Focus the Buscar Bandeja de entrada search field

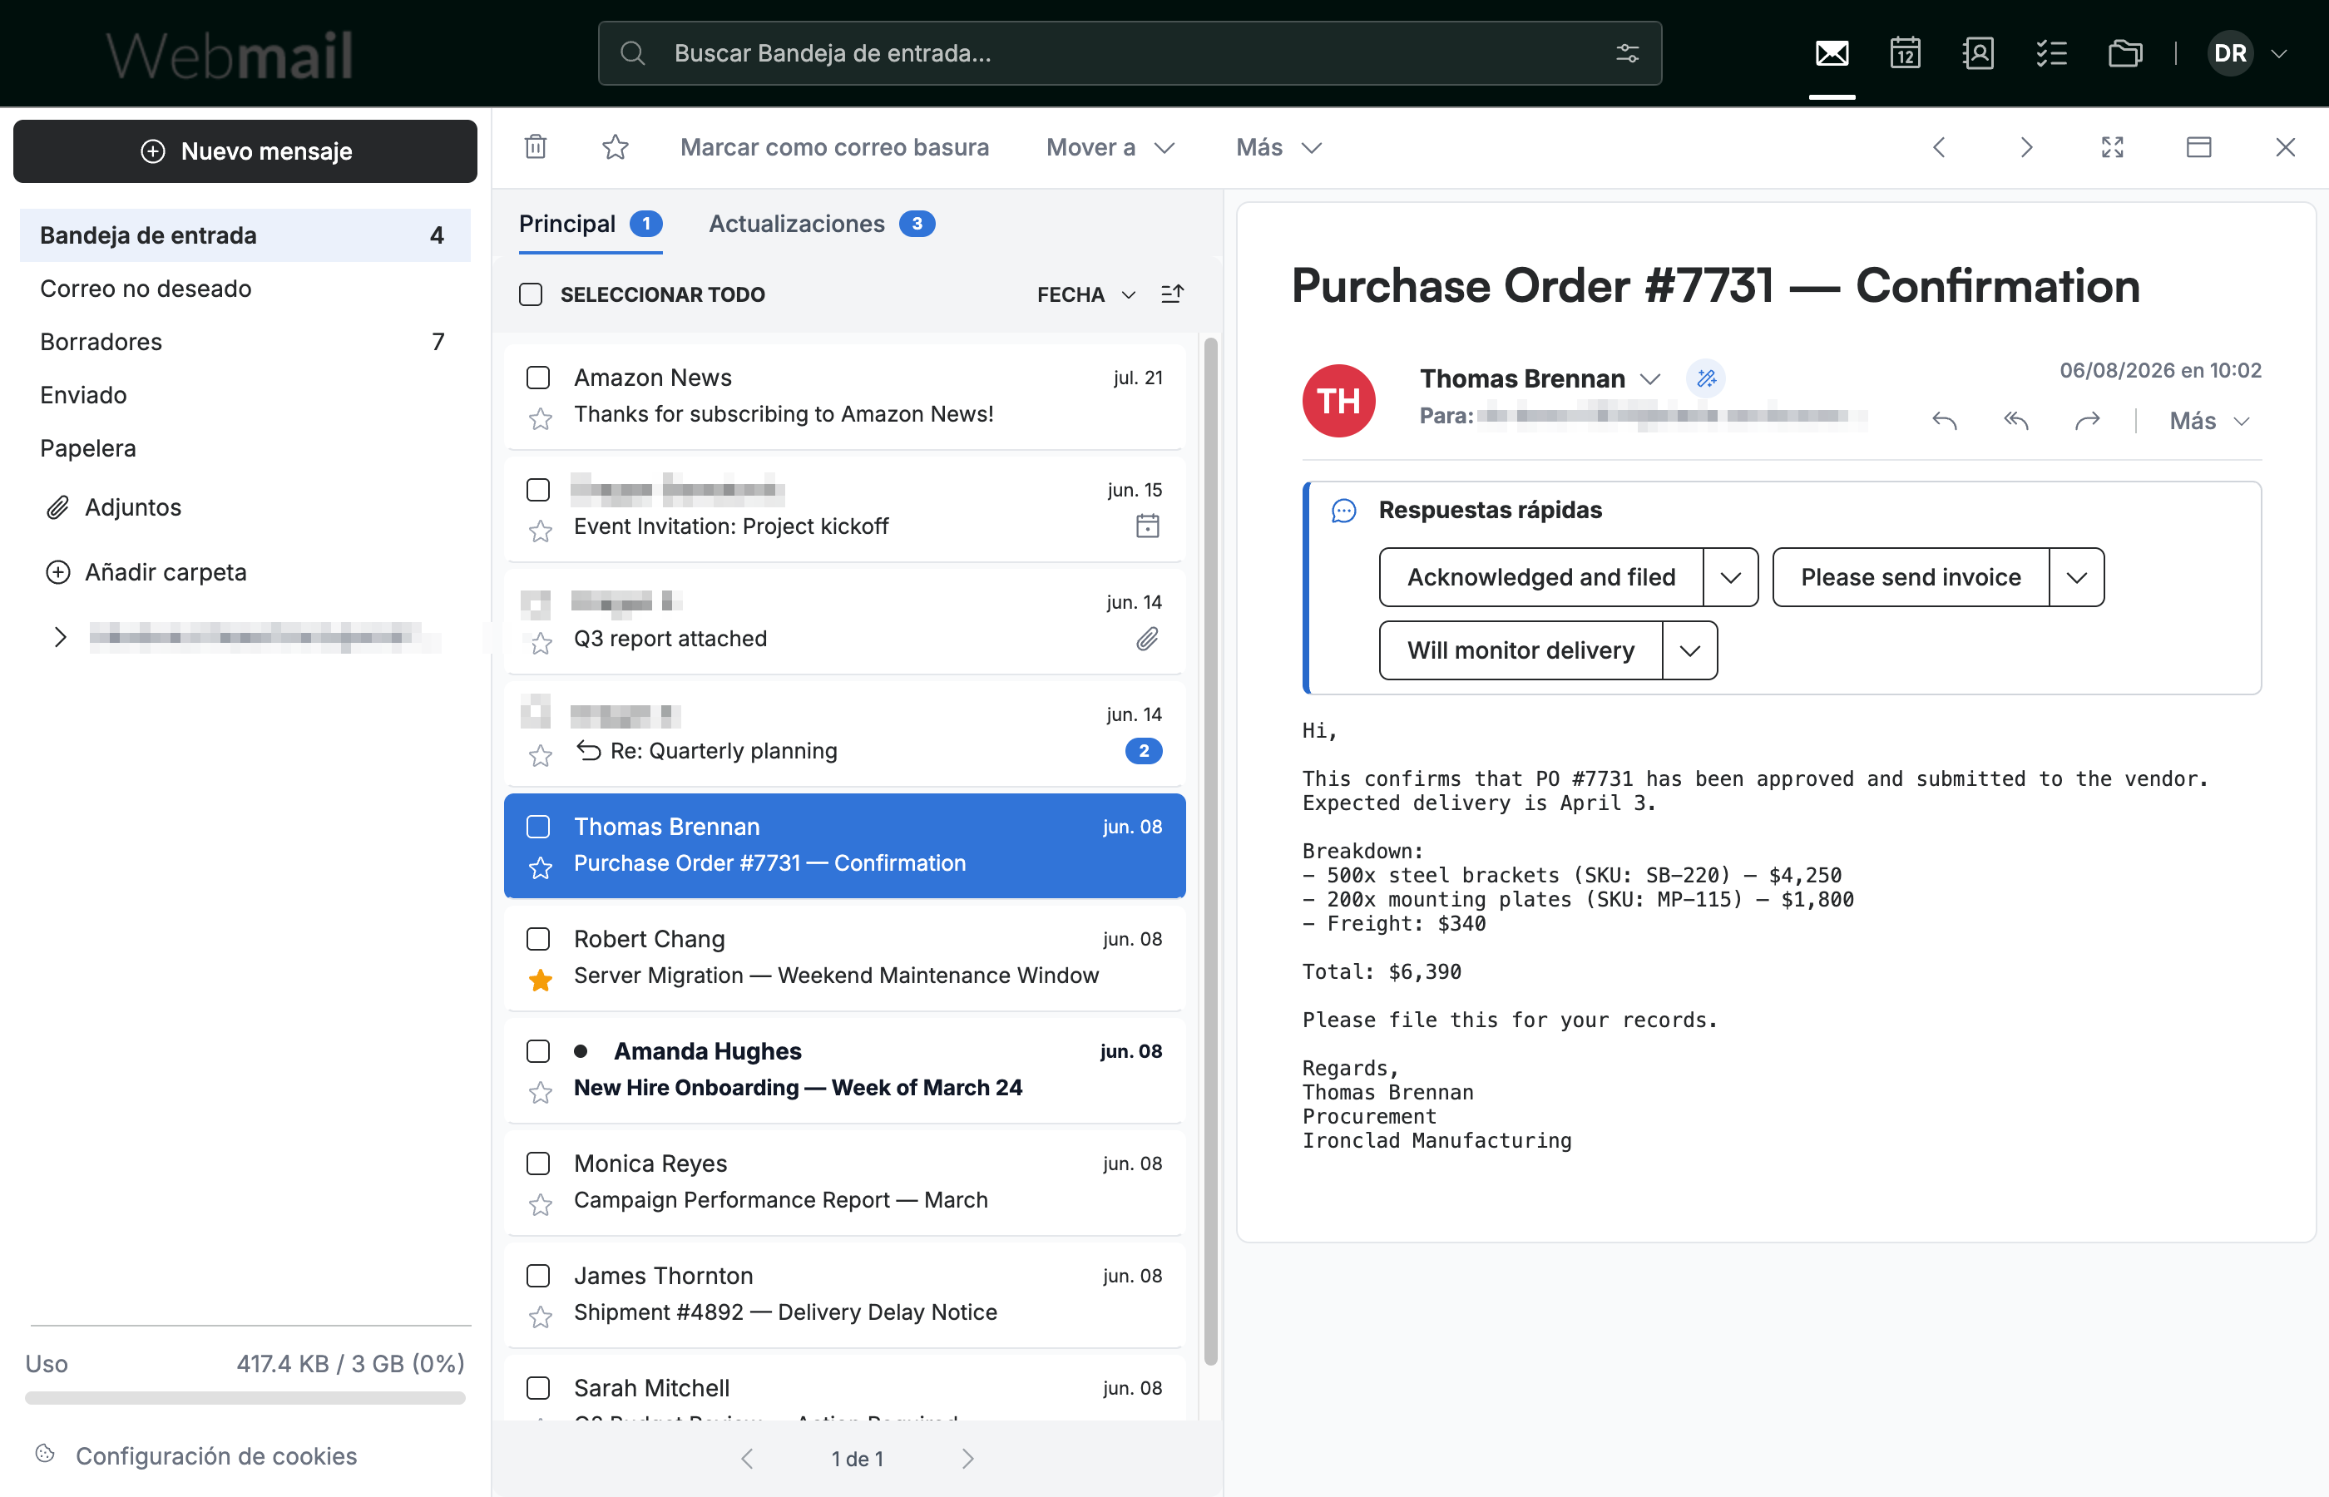(x=1130, y=53)
